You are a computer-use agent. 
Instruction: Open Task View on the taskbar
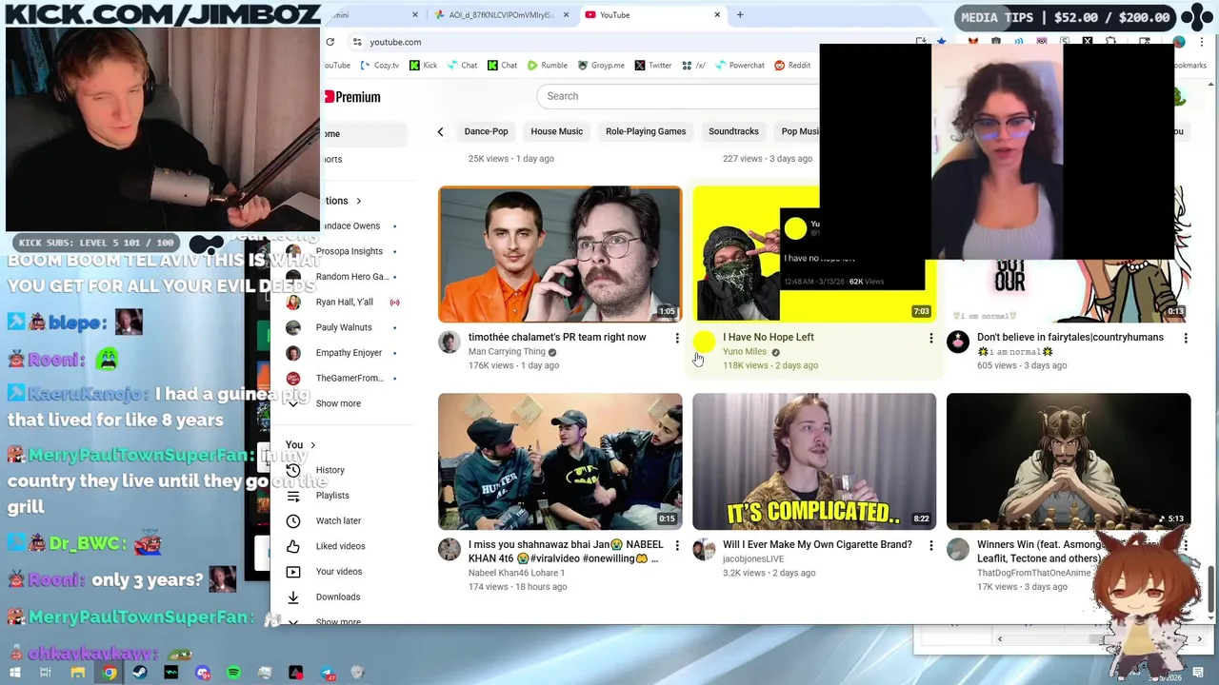coord(45,674)
